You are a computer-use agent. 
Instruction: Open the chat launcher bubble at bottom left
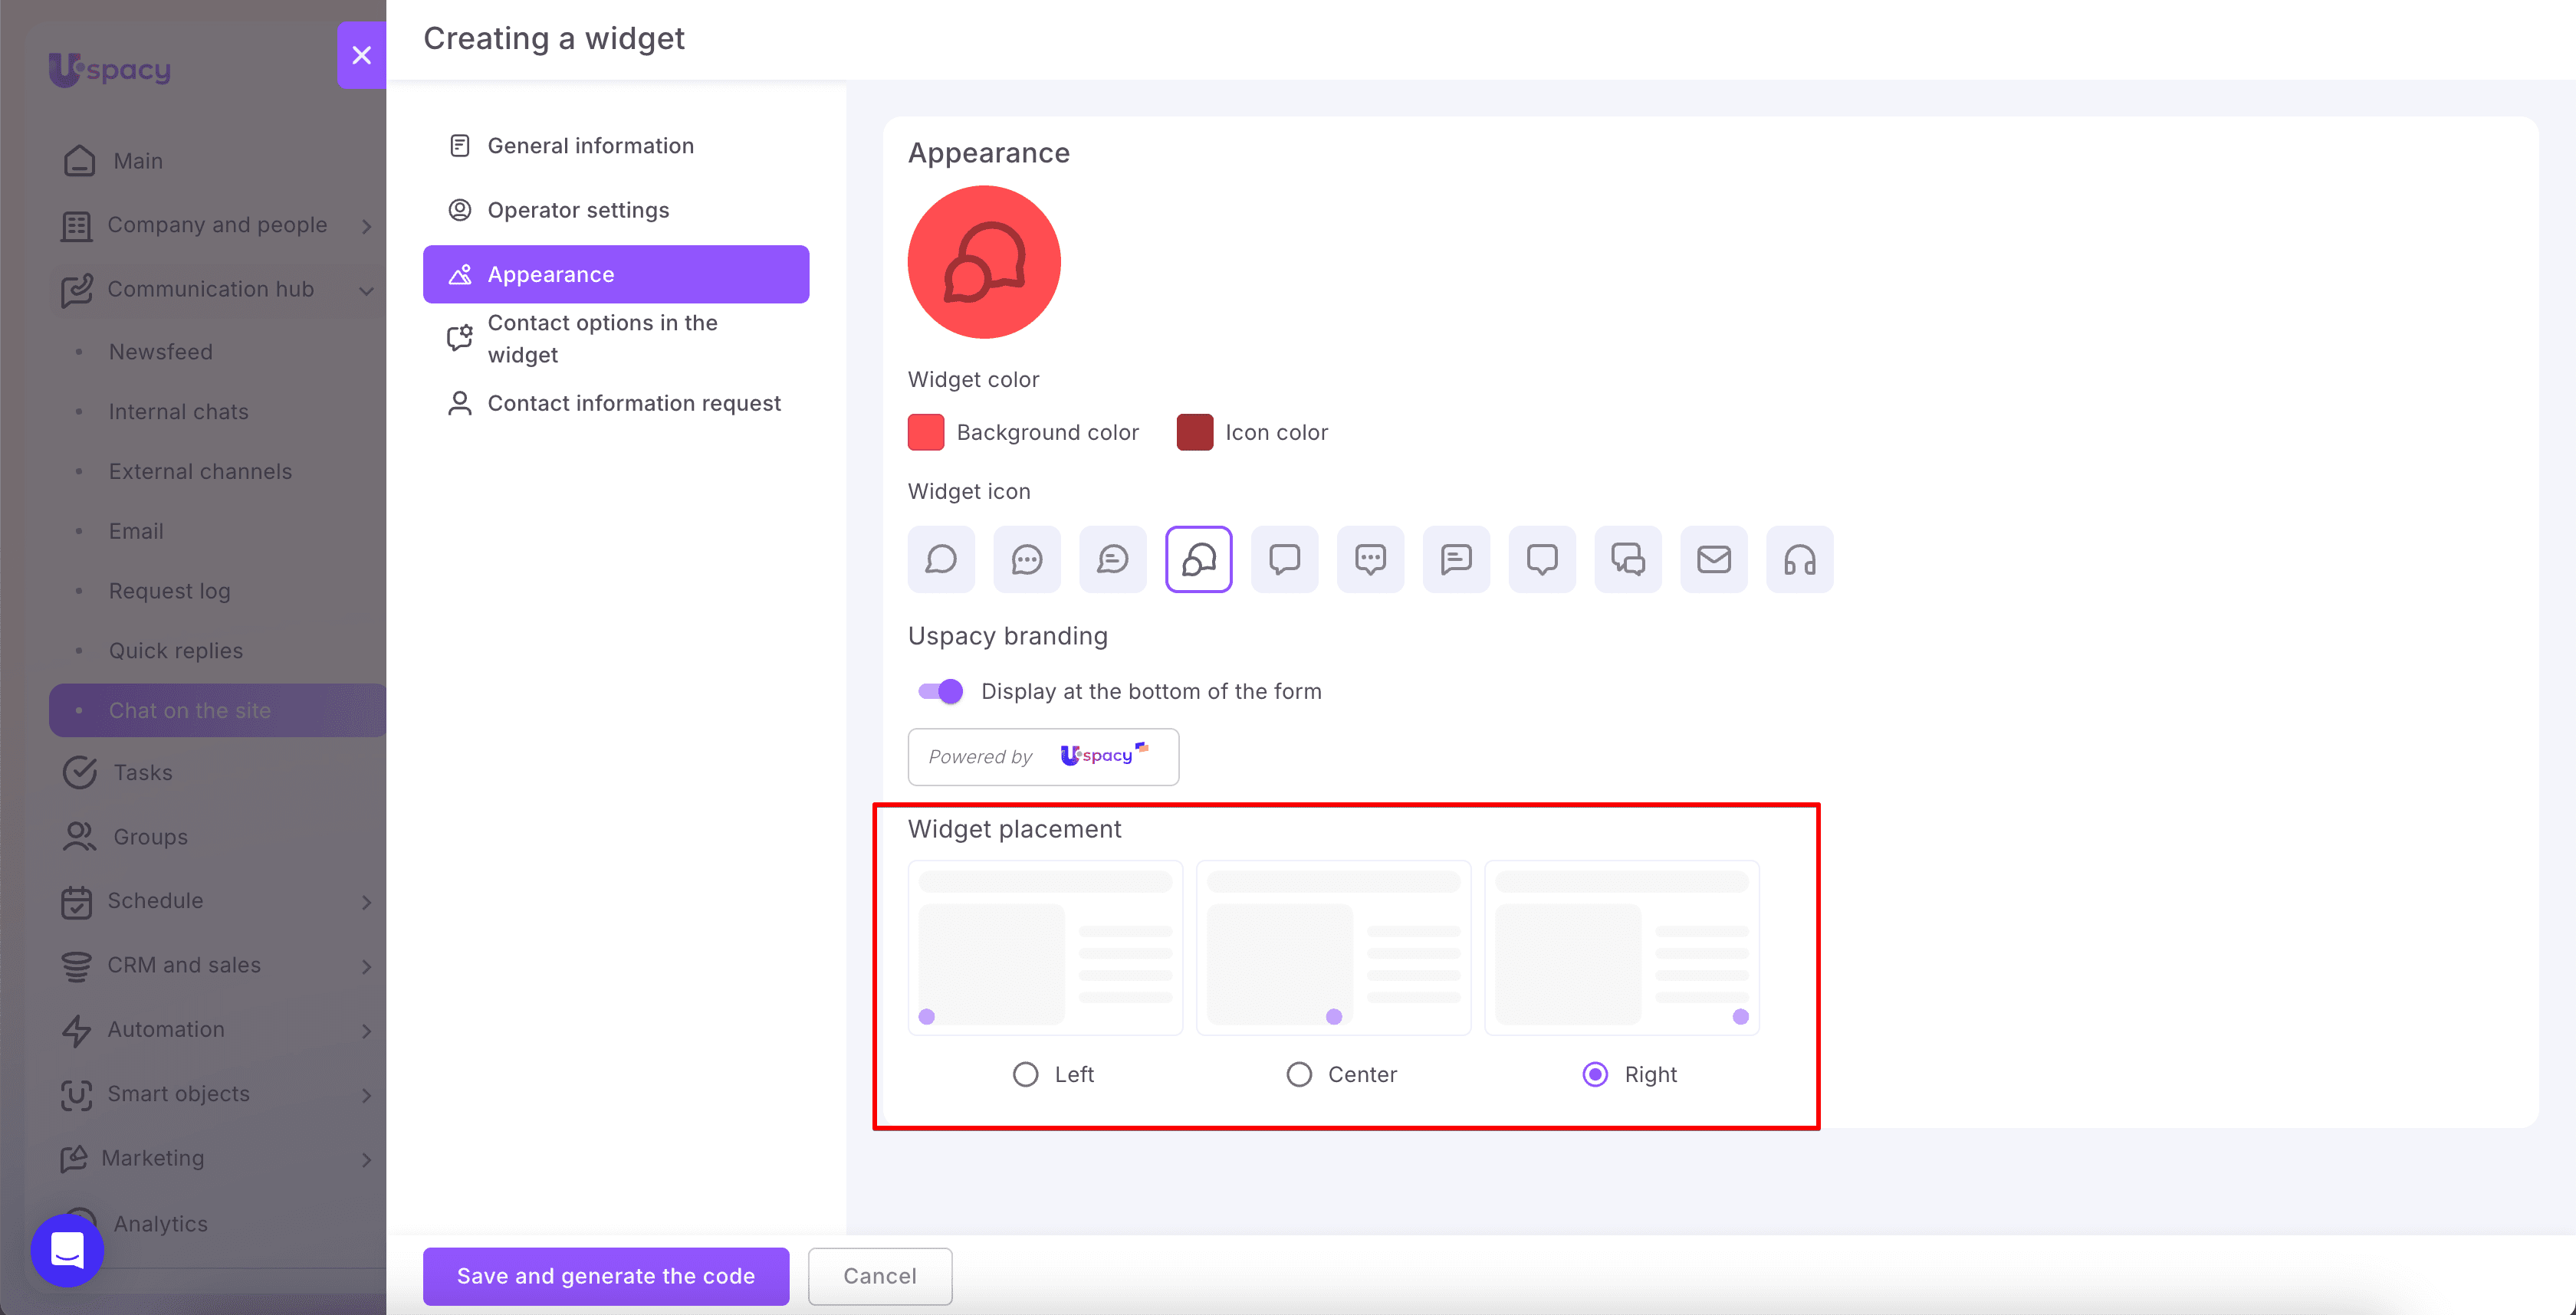pos(67,1250)
